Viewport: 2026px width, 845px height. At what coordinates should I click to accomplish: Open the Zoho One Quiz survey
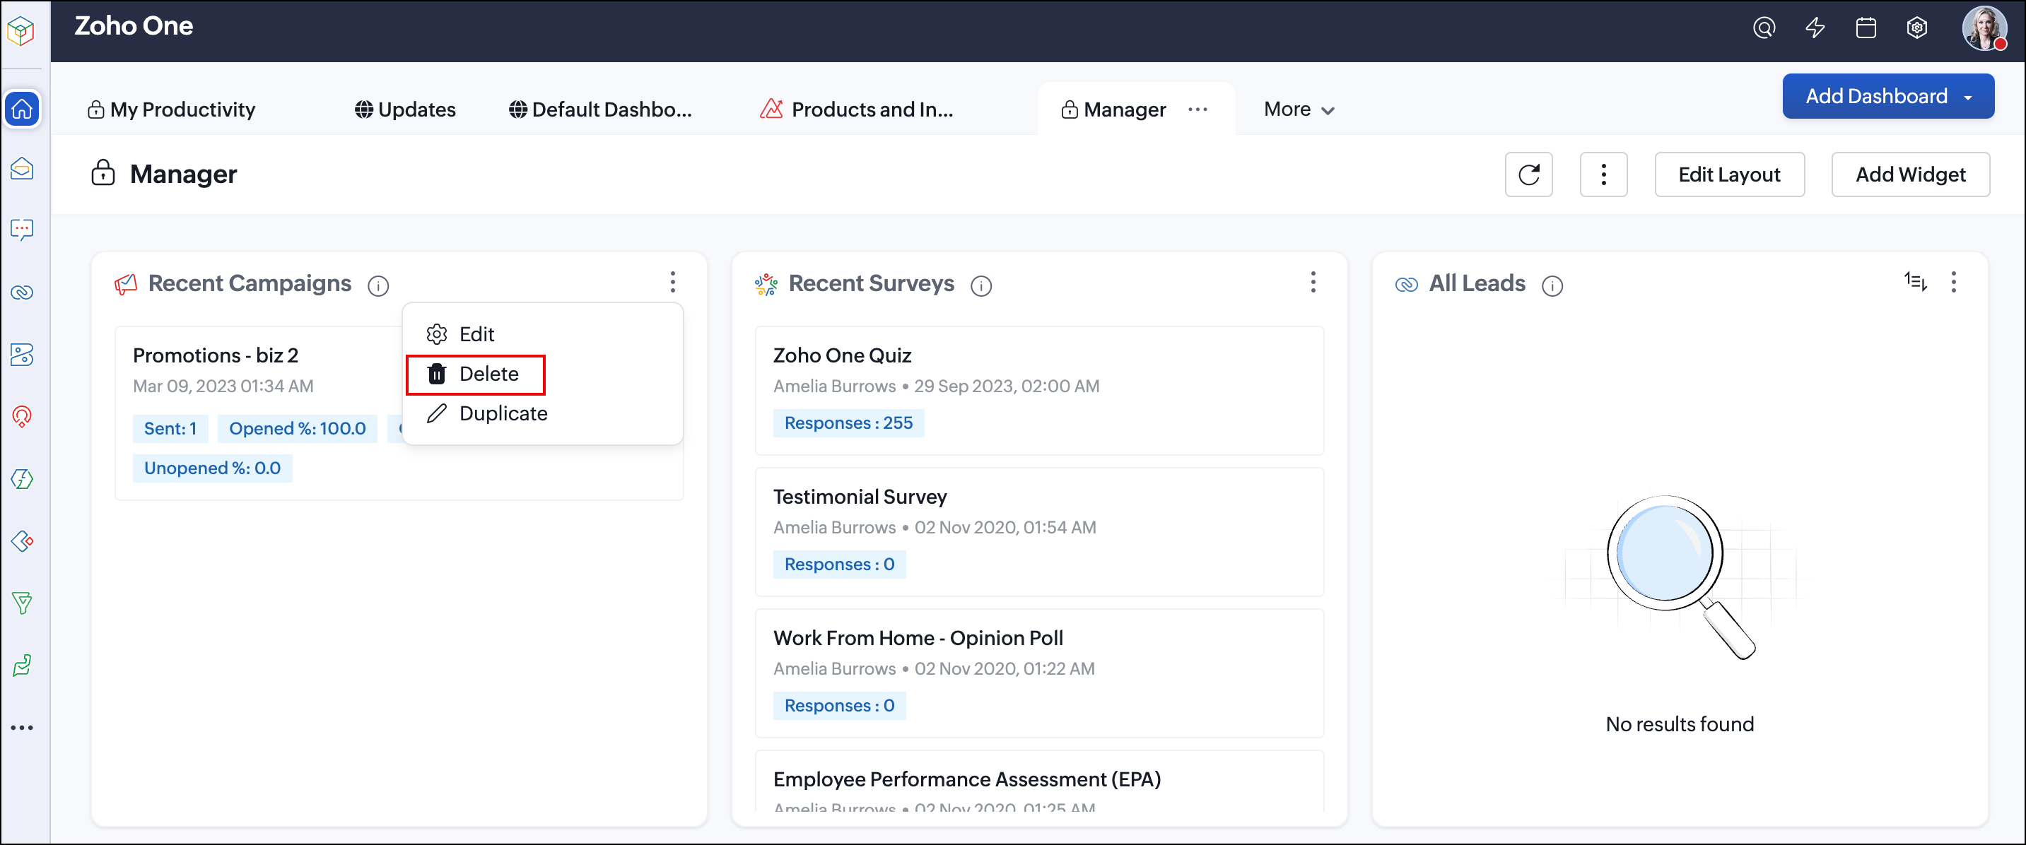click(x=841, y=355)
